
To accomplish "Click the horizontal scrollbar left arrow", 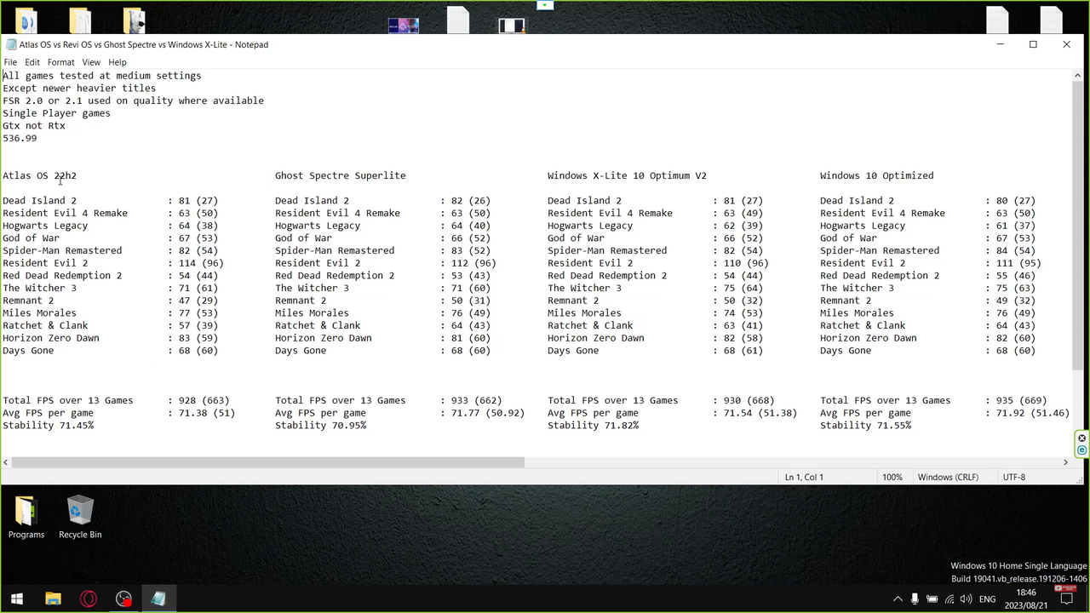I will pos(6,462).
